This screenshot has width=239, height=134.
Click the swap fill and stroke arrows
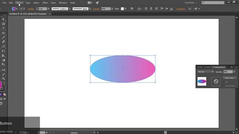coord(4,83)
